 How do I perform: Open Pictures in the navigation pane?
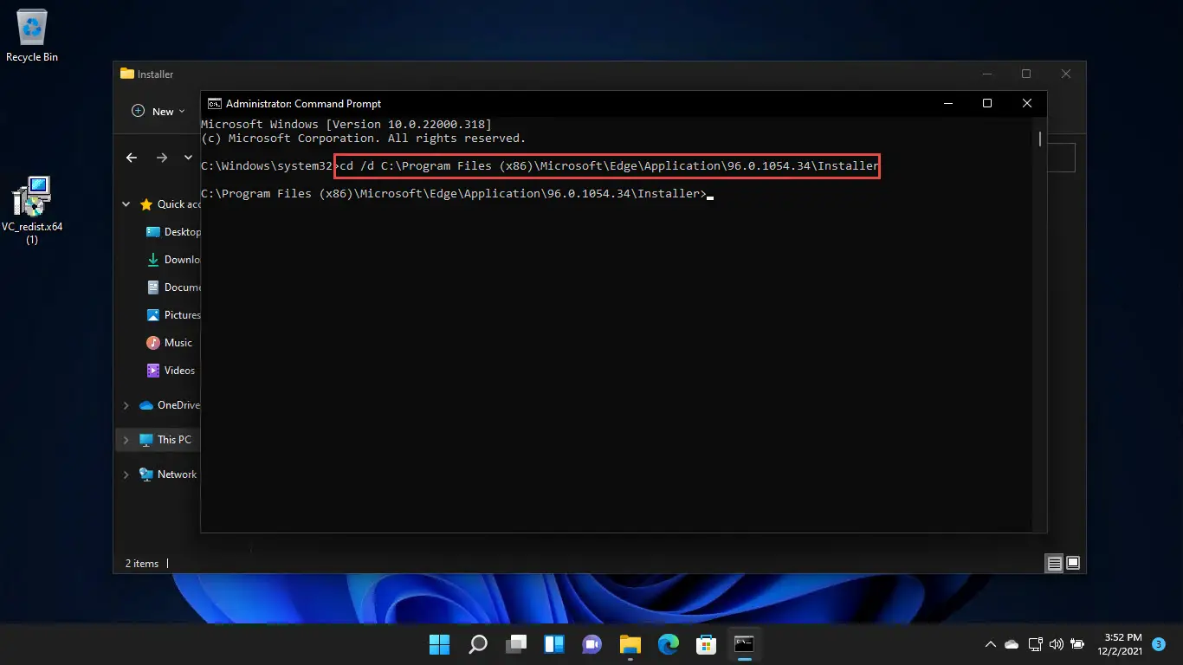click(172, 315)
